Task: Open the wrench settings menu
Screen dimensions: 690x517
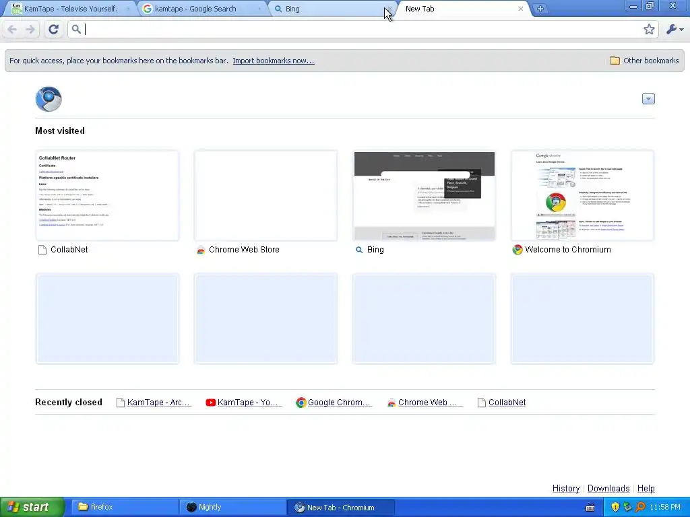Action: coord(675,30)
